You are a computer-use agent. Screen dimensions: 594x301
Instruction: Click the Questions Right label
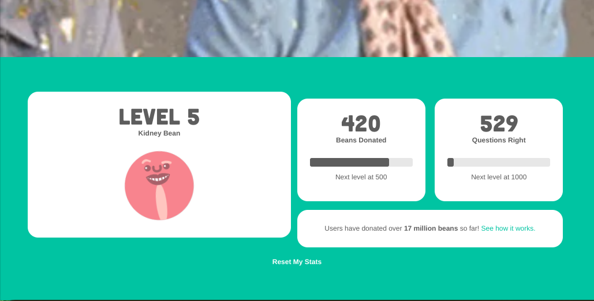(499, 140)
